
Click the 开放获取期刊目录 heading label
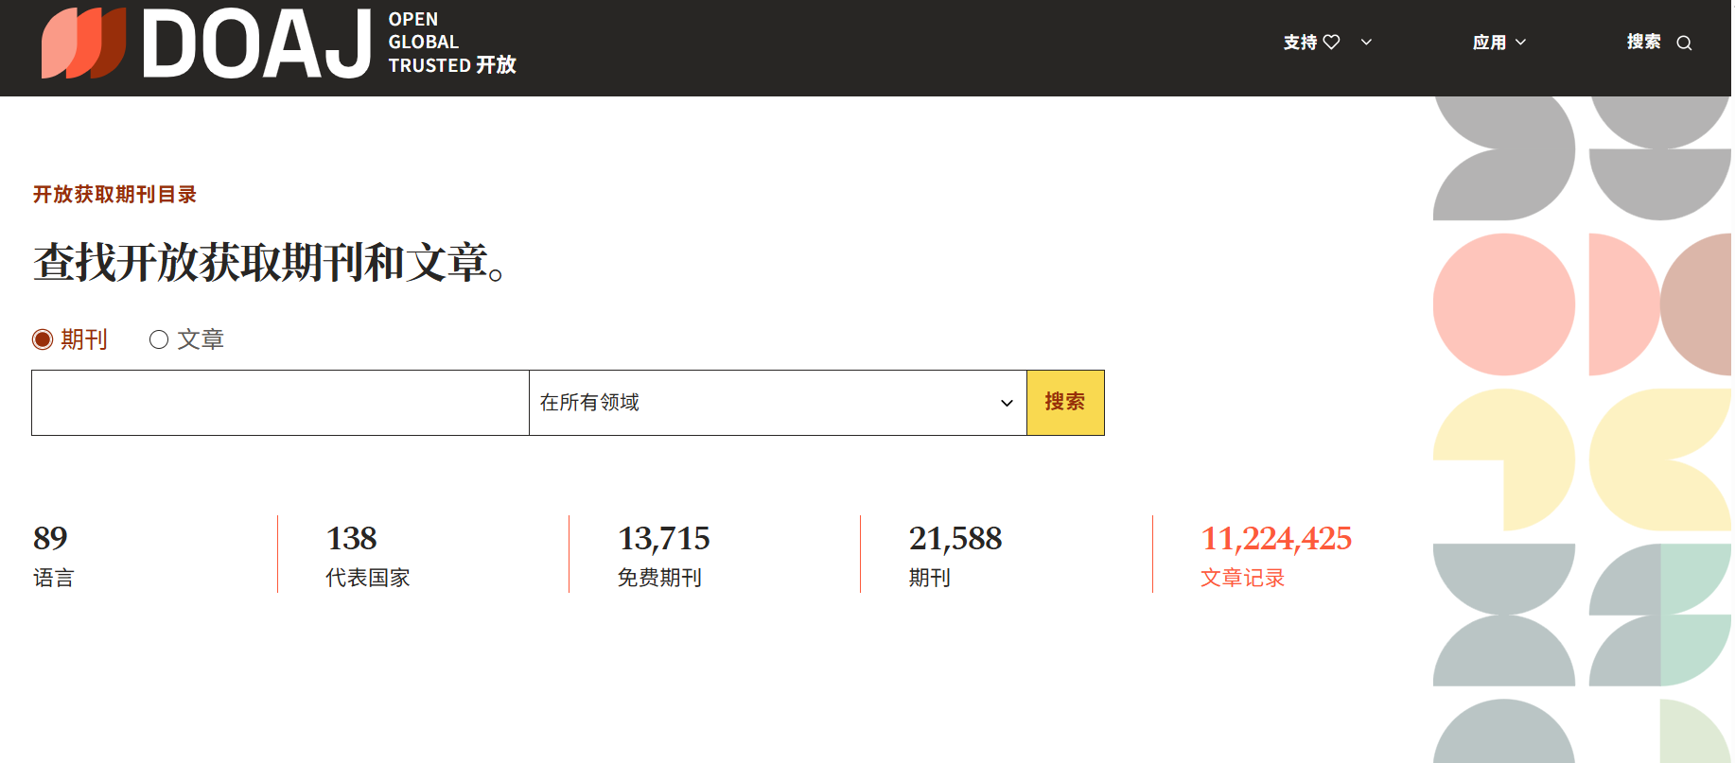(114, 195)
